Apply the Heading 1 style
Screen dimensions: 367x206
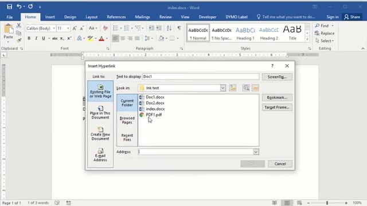pos(245,33)
